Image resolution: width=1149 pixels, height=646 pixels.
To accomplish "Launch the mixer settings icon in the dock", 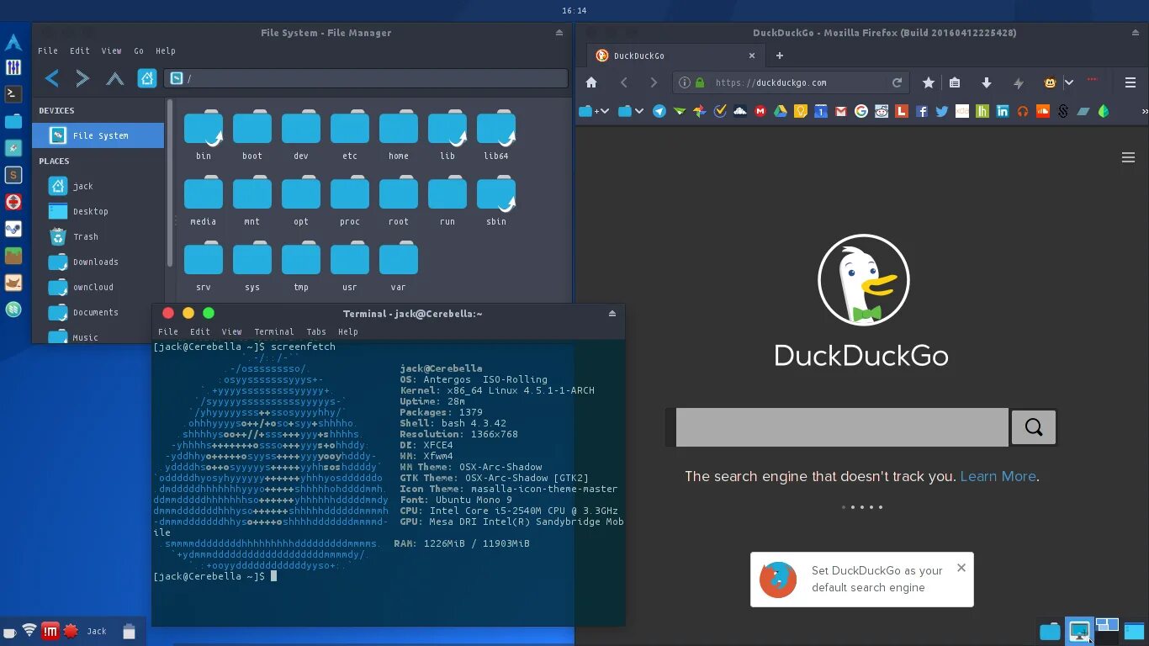I will pos(13,67).
